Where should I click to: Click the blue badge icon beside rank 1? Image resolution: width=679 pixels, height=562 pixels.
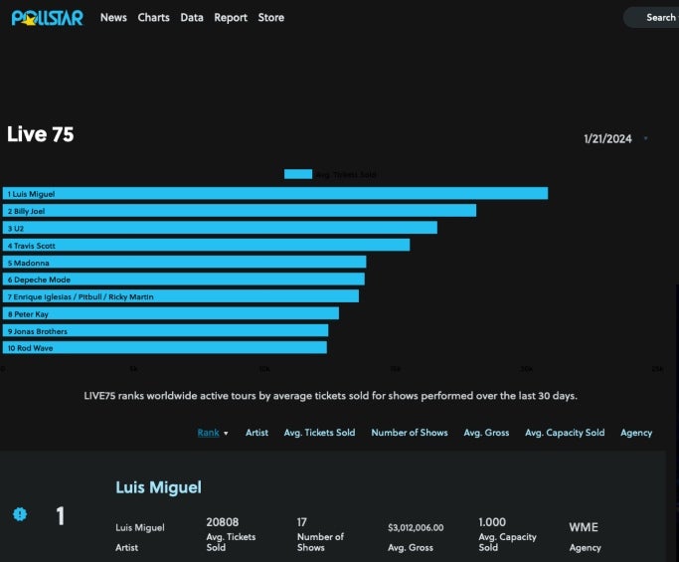[x=20, y=514]
